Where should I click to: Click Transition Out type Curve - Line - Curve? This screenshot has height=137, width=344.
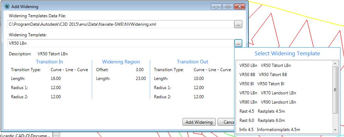click(212, 70)
